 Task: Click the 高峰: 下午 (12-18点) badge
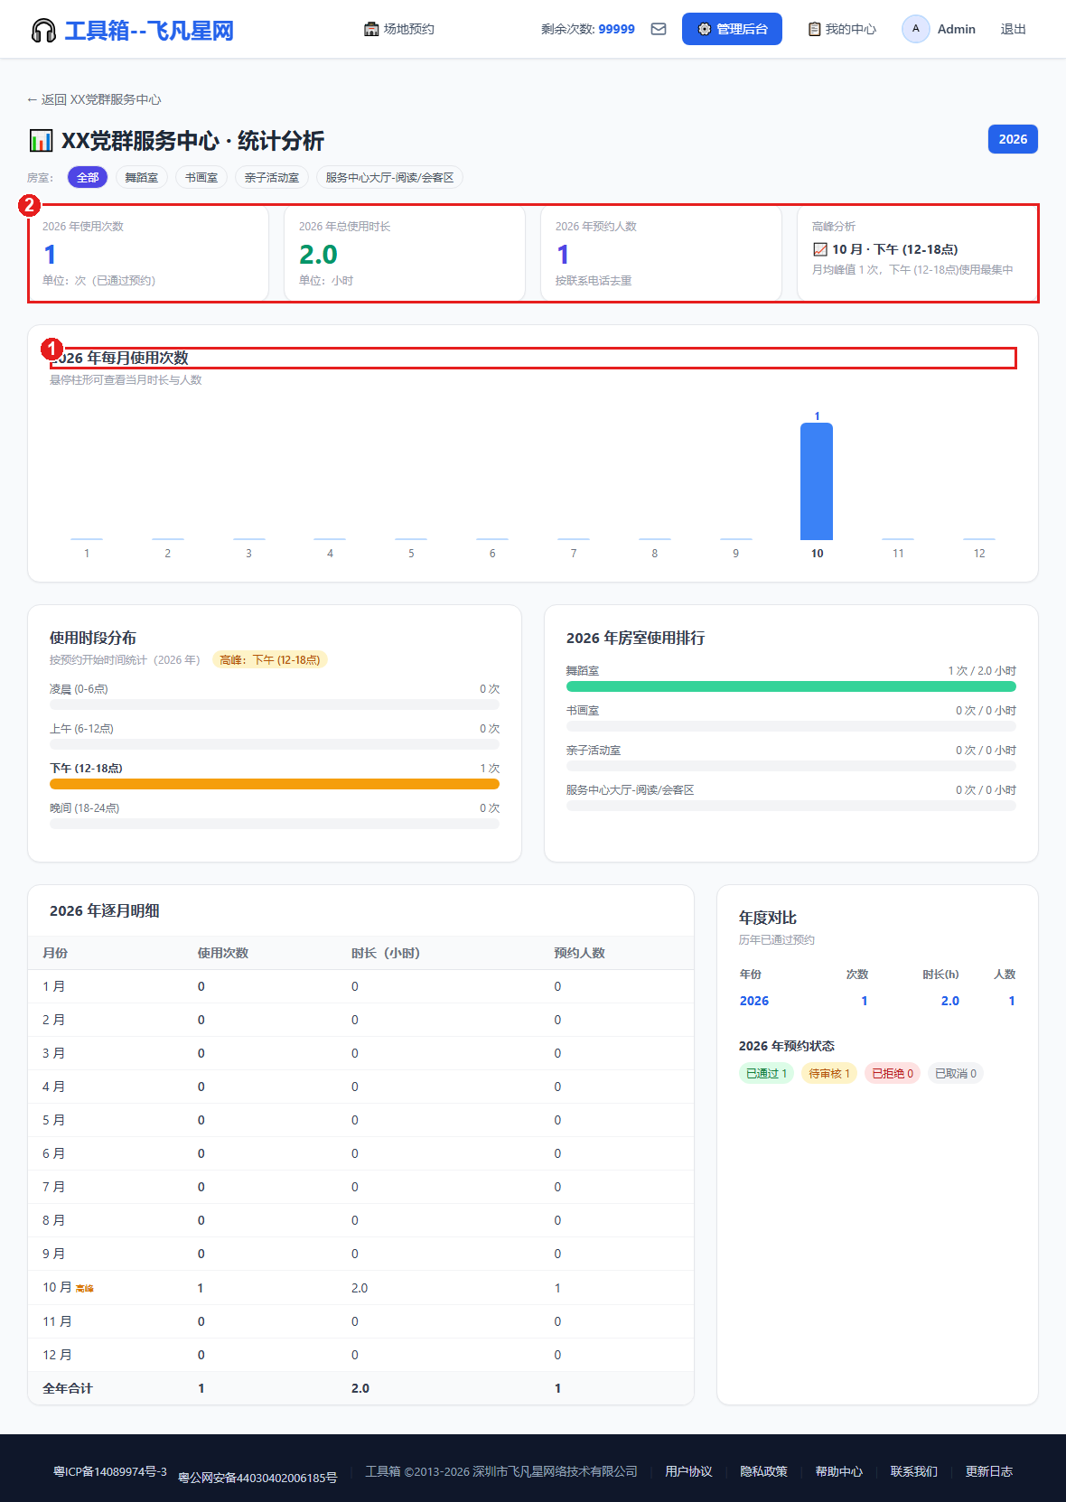270,660
